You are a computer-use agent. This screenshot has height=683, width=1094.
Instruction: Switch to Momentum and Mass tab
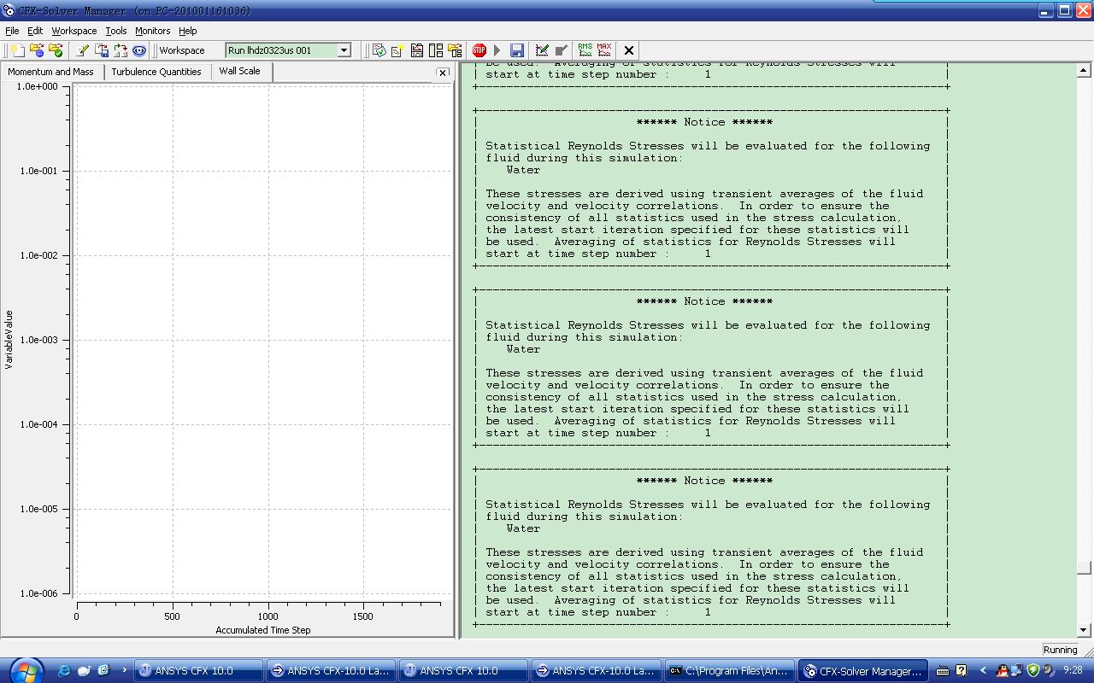[x=50, y=72]
